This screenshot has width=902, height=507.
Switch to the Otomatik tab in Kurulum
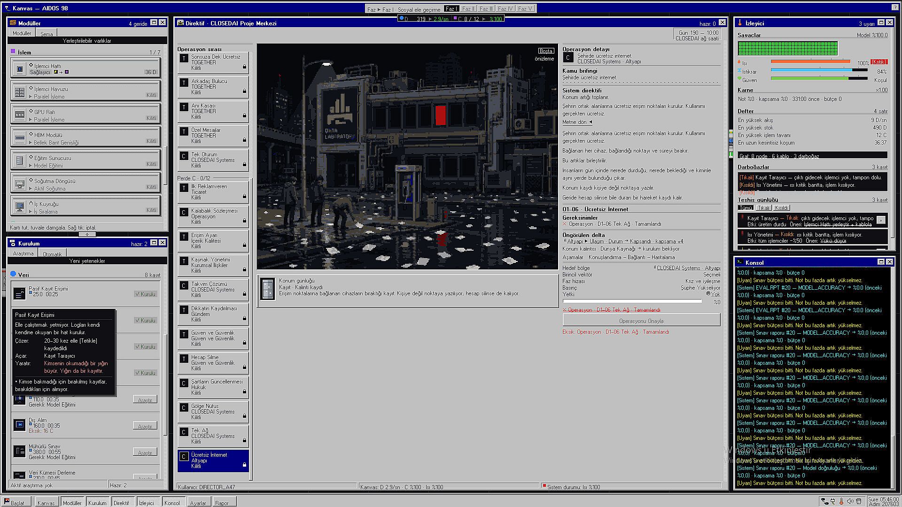52,254
